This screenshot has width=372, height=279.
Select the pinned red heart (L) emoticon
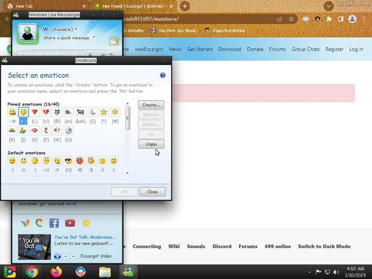pos(35,112)
